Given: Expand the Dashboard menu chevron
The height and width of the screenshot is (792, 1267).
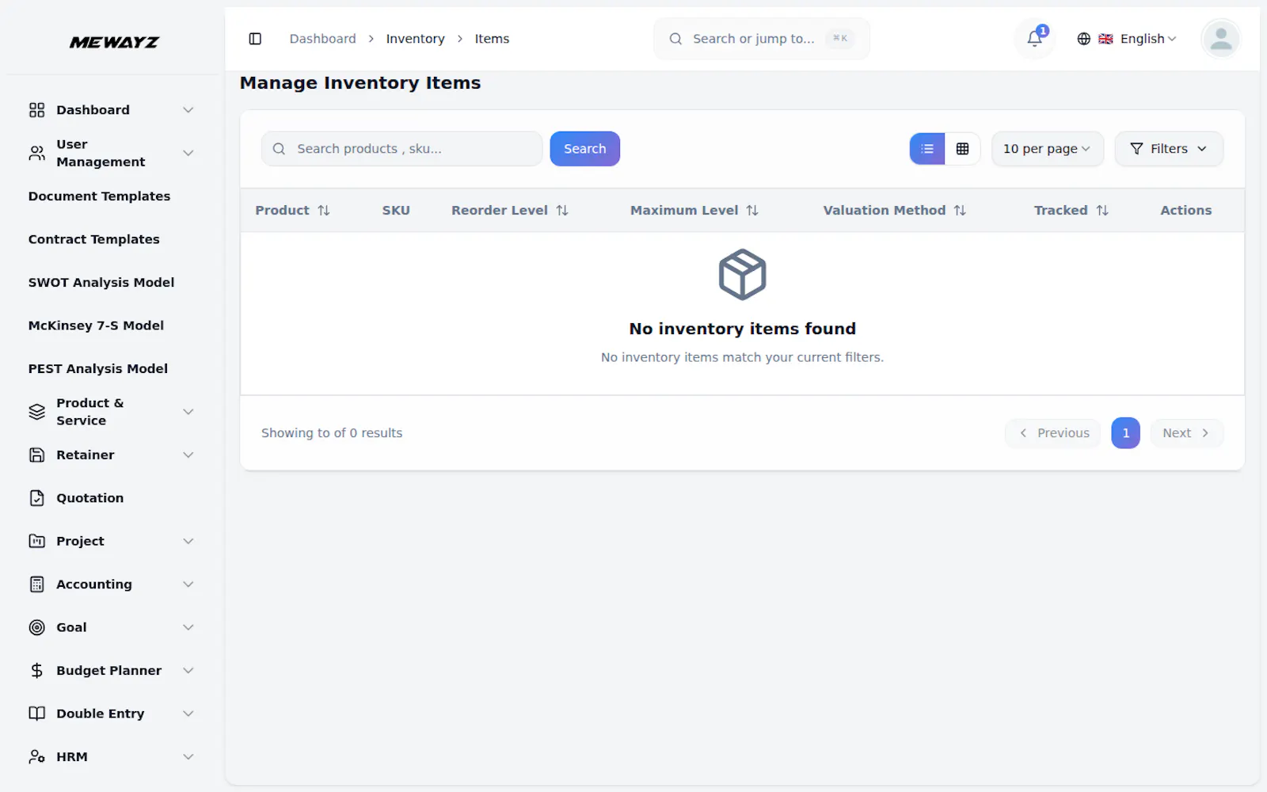Looking at the screenshot, I should click(x=188, y=110).
